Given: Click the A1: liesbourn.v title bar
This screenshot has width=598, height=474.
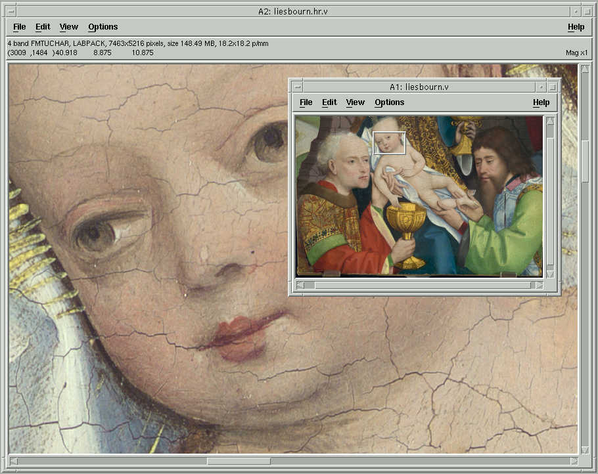Looking at the screenshot, I should 419,87.
